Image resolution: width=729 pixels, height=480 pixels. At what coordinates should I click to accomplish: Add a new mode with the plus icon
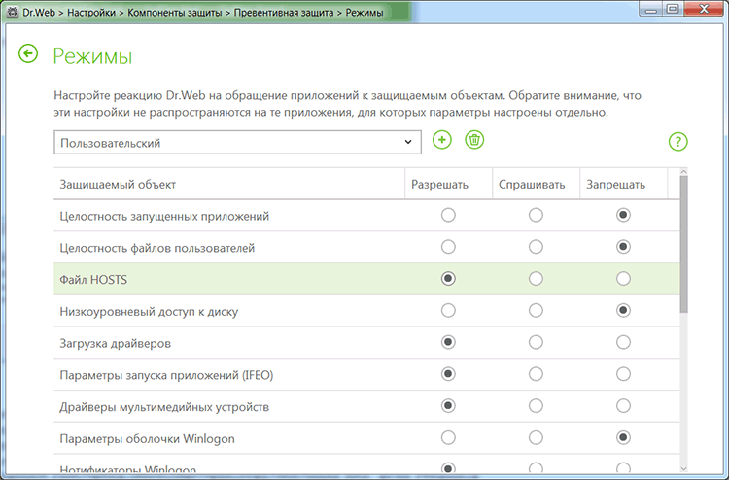[x=441, y=140]
